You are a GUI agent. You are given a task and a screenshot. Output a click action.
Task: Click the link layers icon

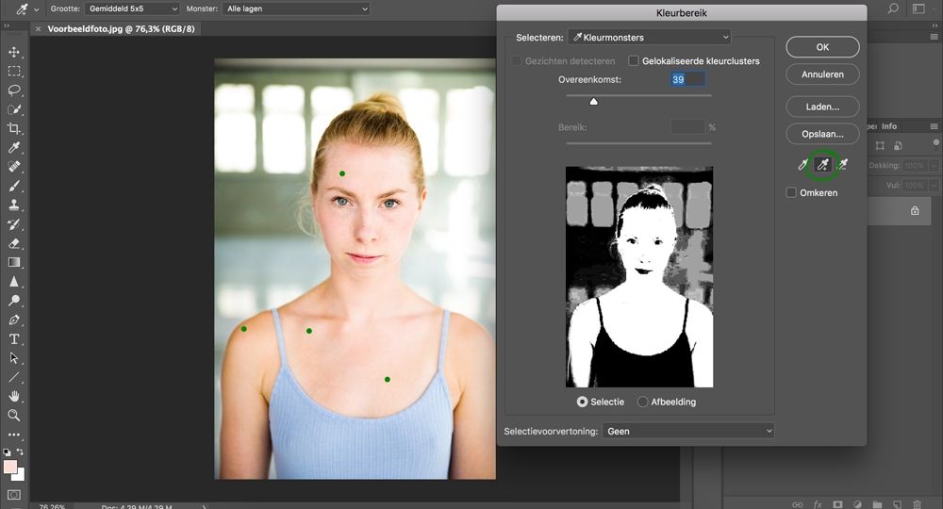click(x=798, y=504)
